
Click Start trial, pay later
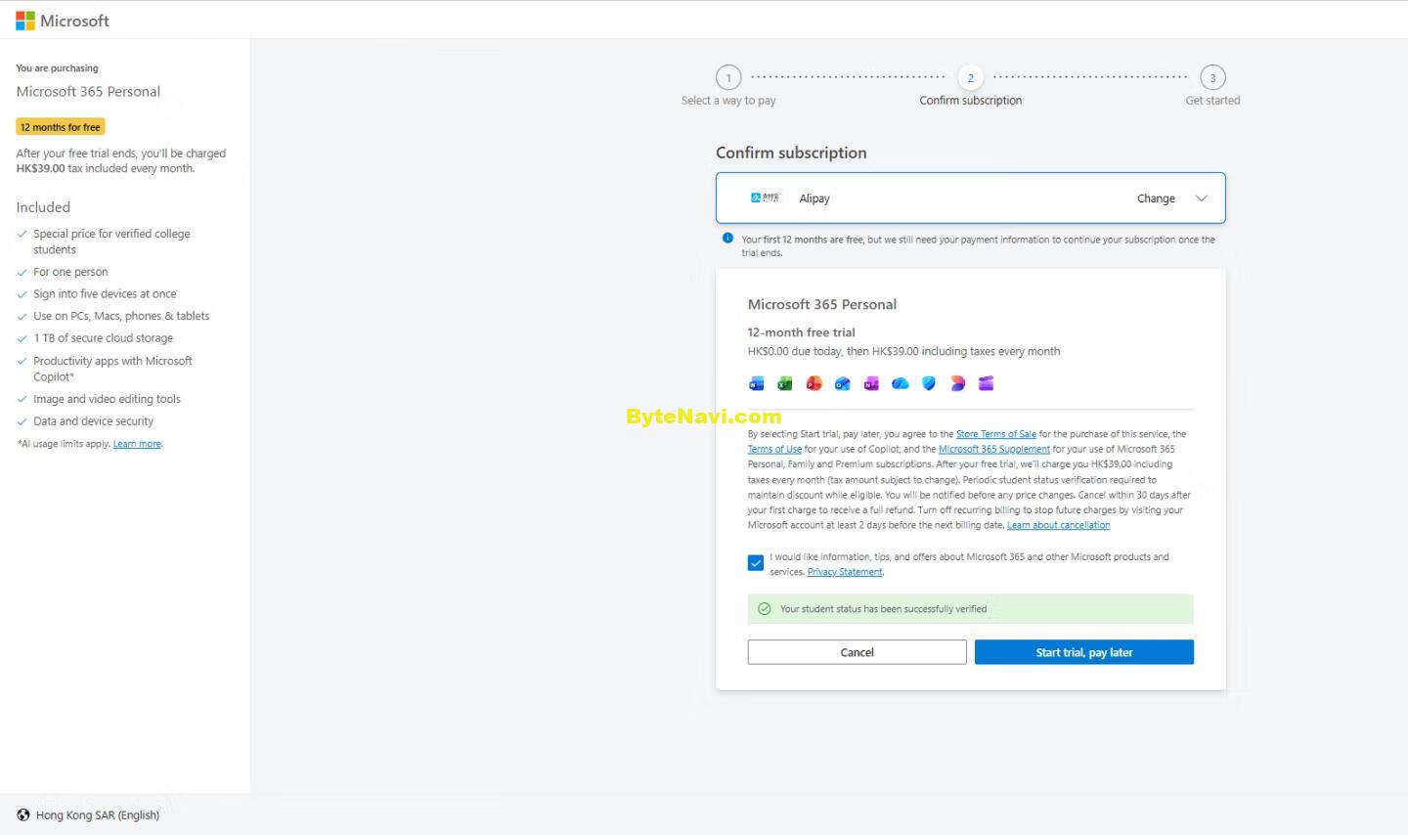[1084, 652]
